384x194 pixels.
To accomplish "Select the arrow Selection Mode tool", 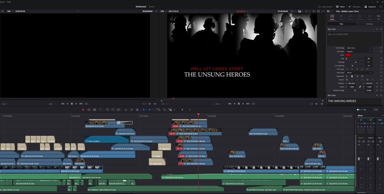I will click(x=83, y=110).
